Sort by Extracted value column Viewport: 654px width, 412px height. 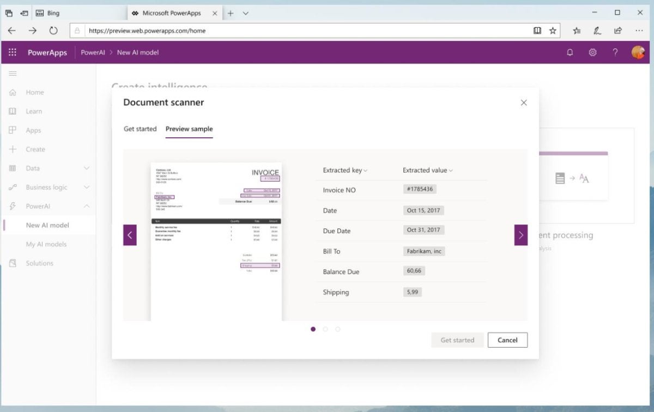[428, 170]
